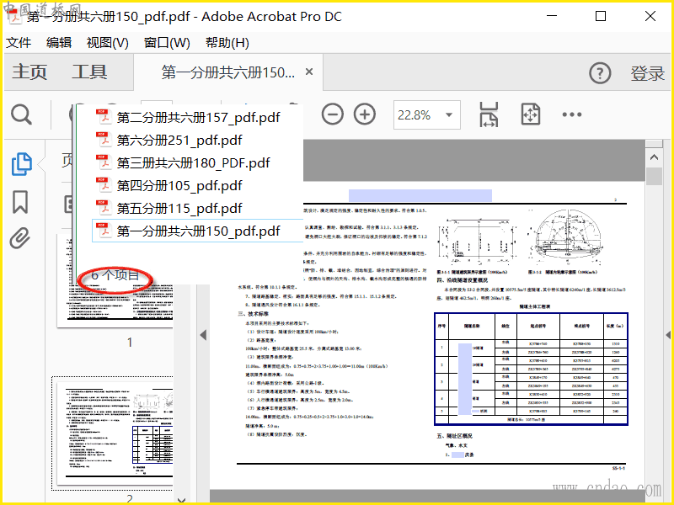Open the 文件 menu
The width and height of the screenshot is (674, 505).
pos(19,43)
